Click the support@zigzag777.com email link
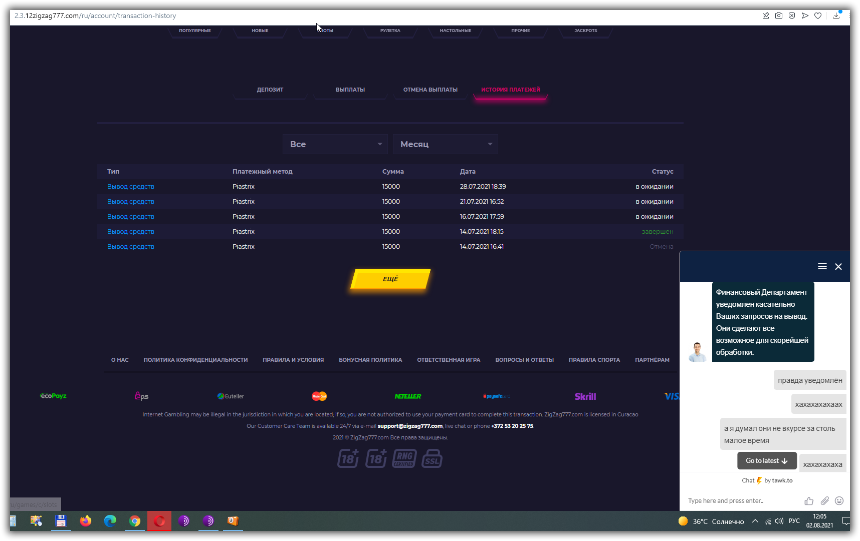 (x=410, y=426)
